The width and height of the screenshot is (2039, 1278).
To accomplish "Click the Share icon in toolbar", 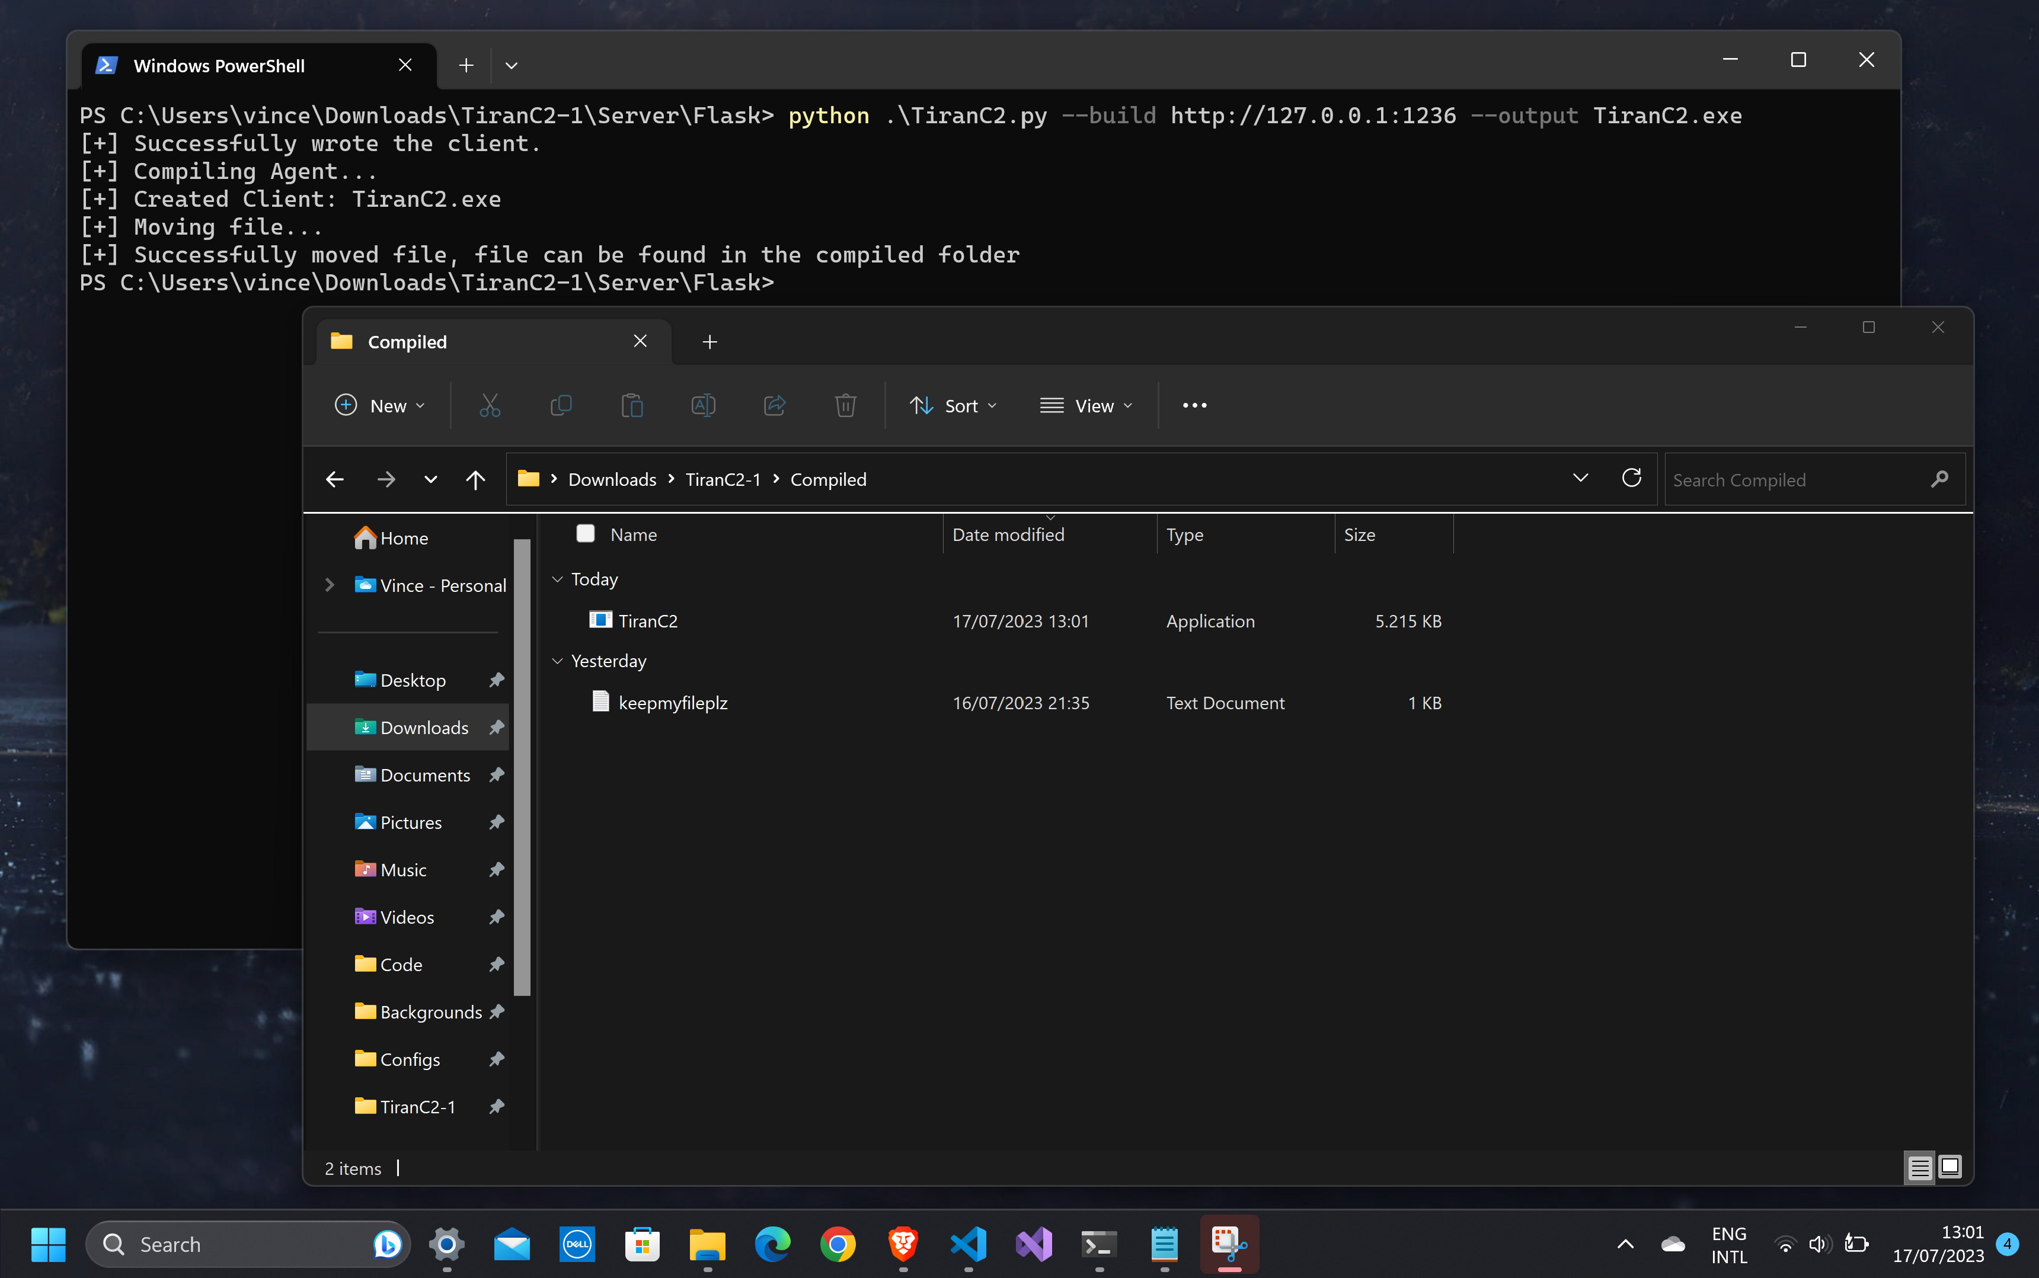I will [x=774, y=406].
